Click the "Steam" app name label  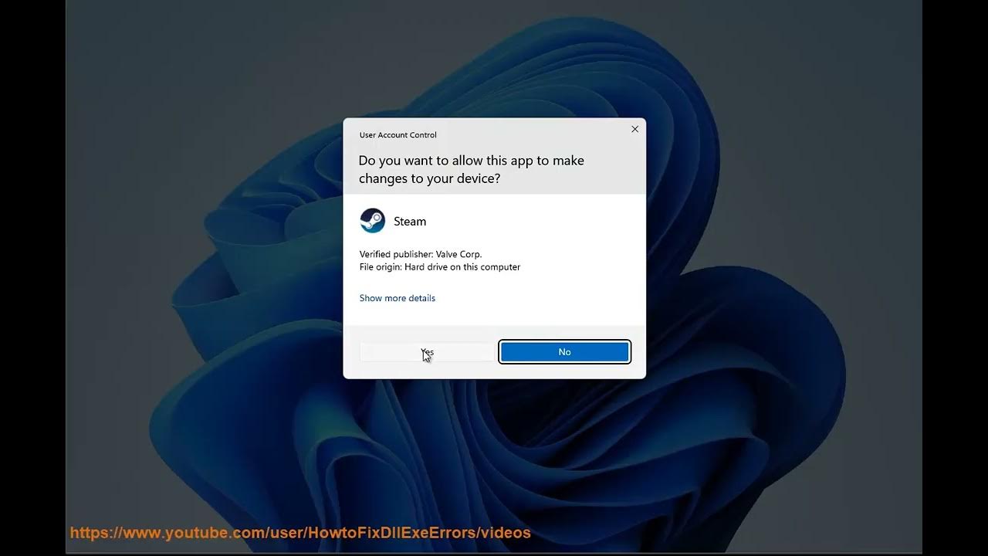point(410,222)
